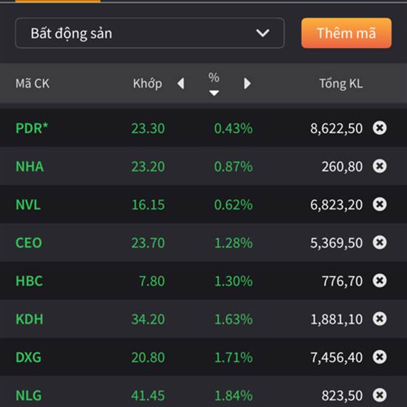Remove PDR from the watchlist
Viewport: 407px width, 407px height.
tap(379, 128)
